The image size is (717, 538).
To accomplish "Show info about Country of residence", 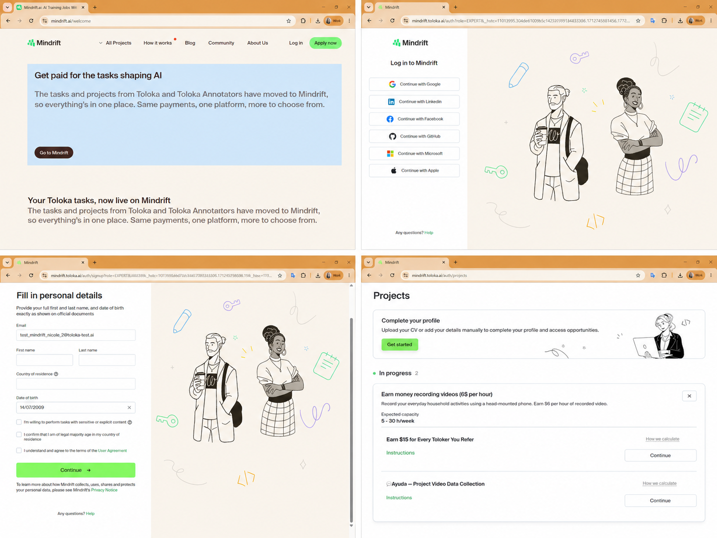I will (x=56, y=374).
